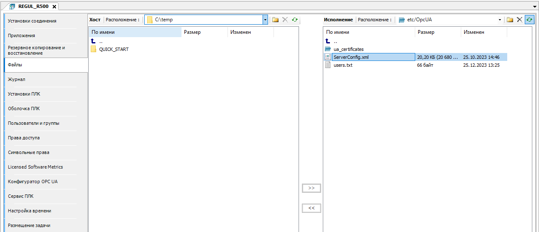Click the >> transfer to runtime button

tap(311, 188)
